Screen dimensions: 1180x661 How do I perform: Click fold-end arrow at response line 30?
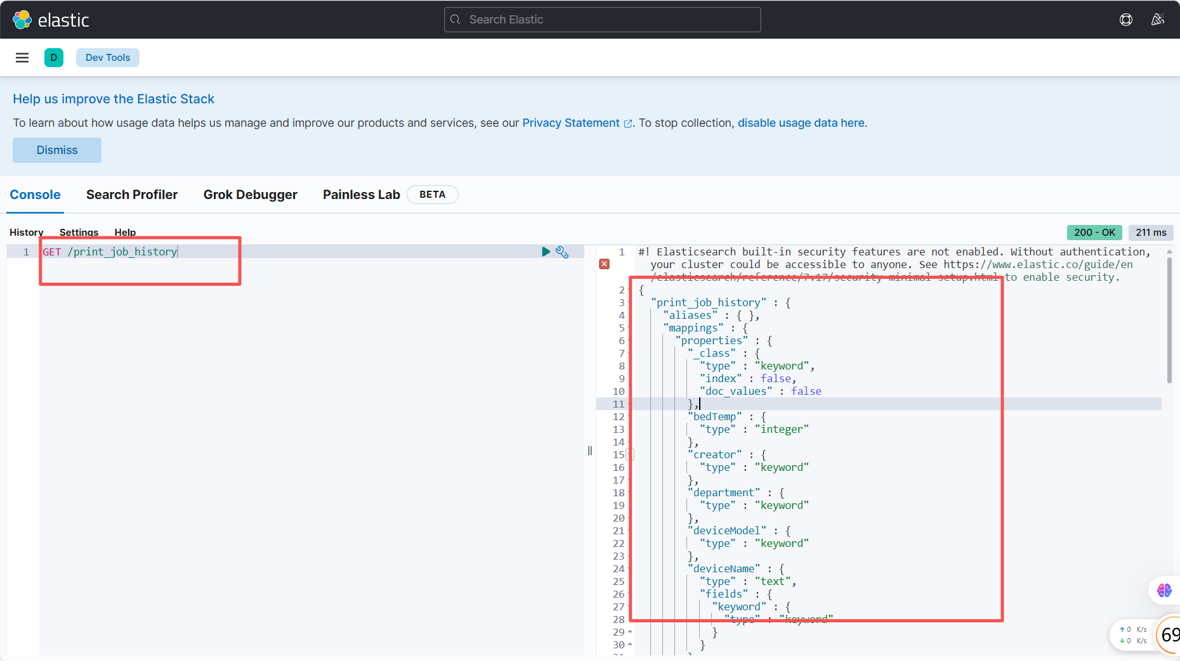[x=630, y=645]
